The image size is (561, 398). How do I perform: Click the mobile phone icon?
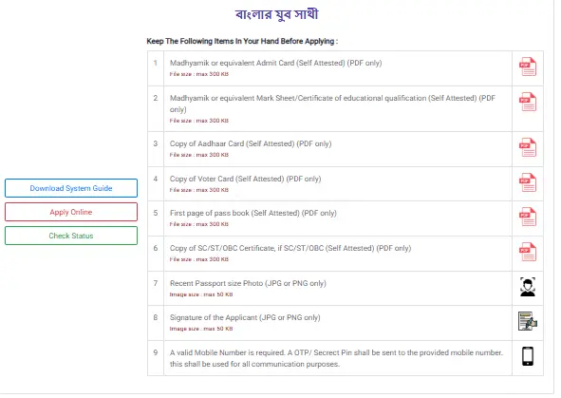click(528, 356)
